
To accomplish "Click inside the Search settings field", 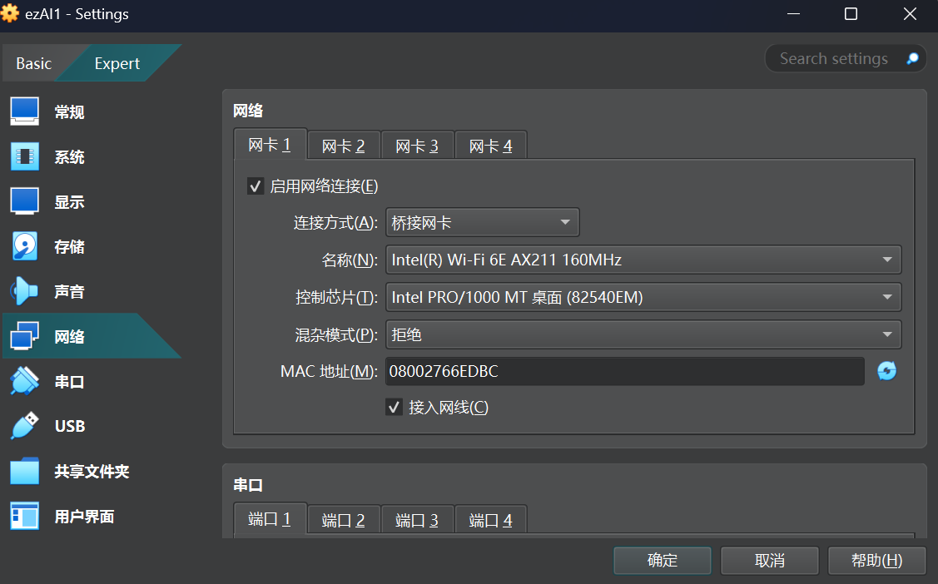I will pyautogui.click(x=832, y=57).
